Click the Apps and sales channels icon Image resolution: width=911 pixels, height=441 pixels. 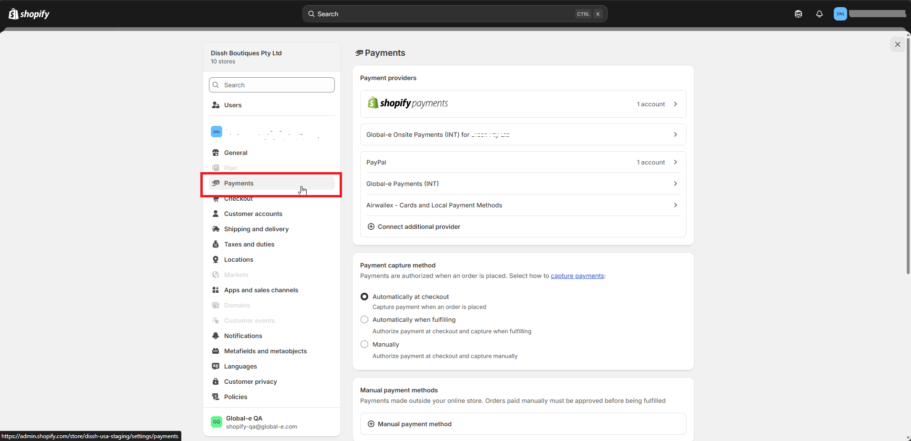coord(216,290)
